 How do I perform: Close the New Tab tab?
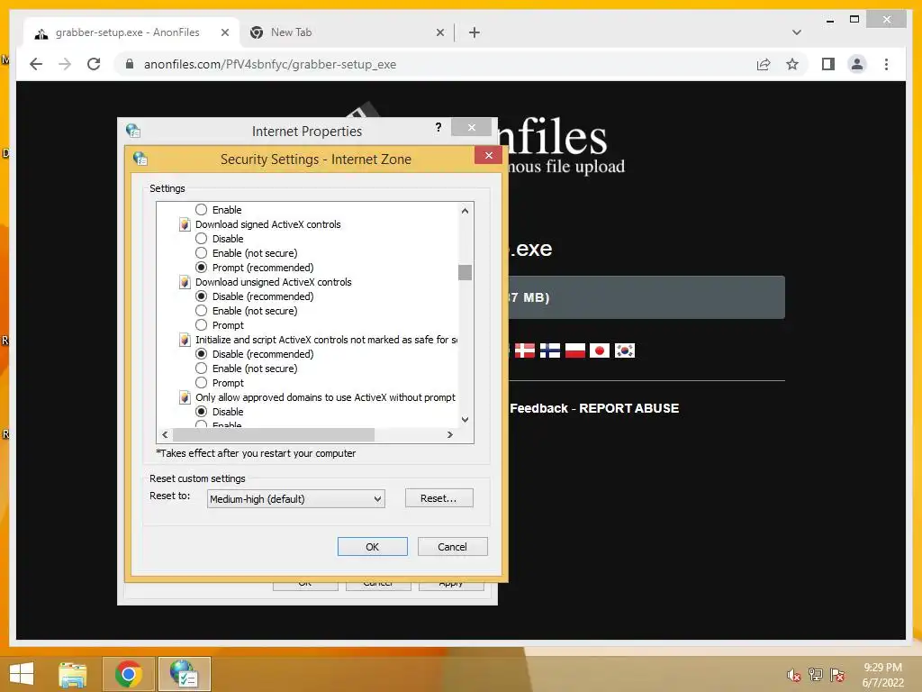(x=439, y=32)
